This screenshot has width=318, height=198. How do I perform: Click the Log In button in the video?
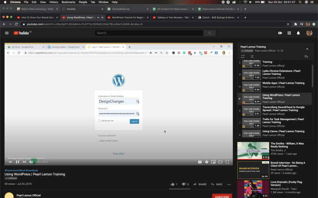(x=134, y=121)
